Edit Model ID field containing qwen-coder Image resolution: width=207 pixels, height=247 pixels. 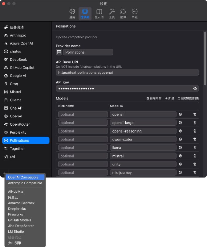[143, 139]
